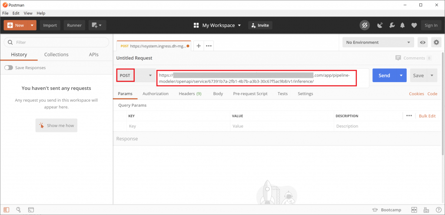The image size is (445, 215).
Task: Switch to the History tab
Action: point(19,54)
